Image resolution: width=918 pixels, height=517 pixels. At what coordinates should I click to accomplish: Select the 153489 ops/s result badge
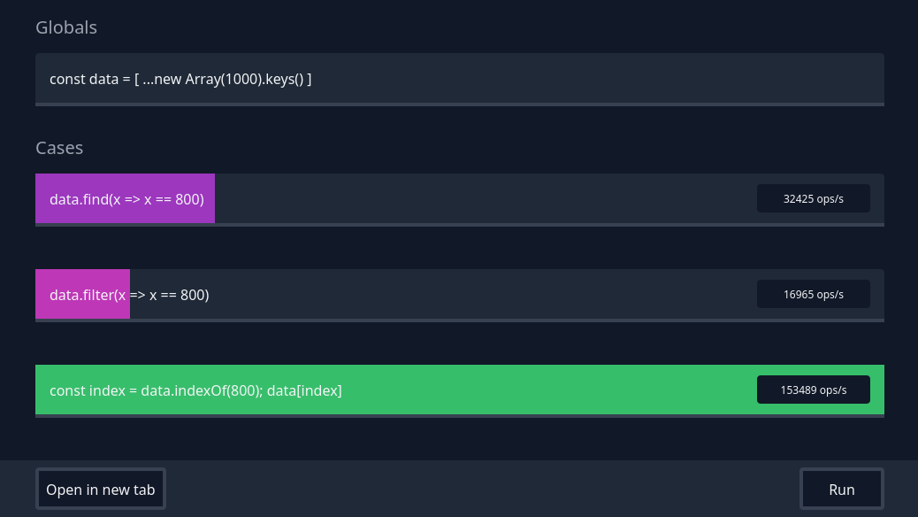pyautogui.click(x=813, y=390)
